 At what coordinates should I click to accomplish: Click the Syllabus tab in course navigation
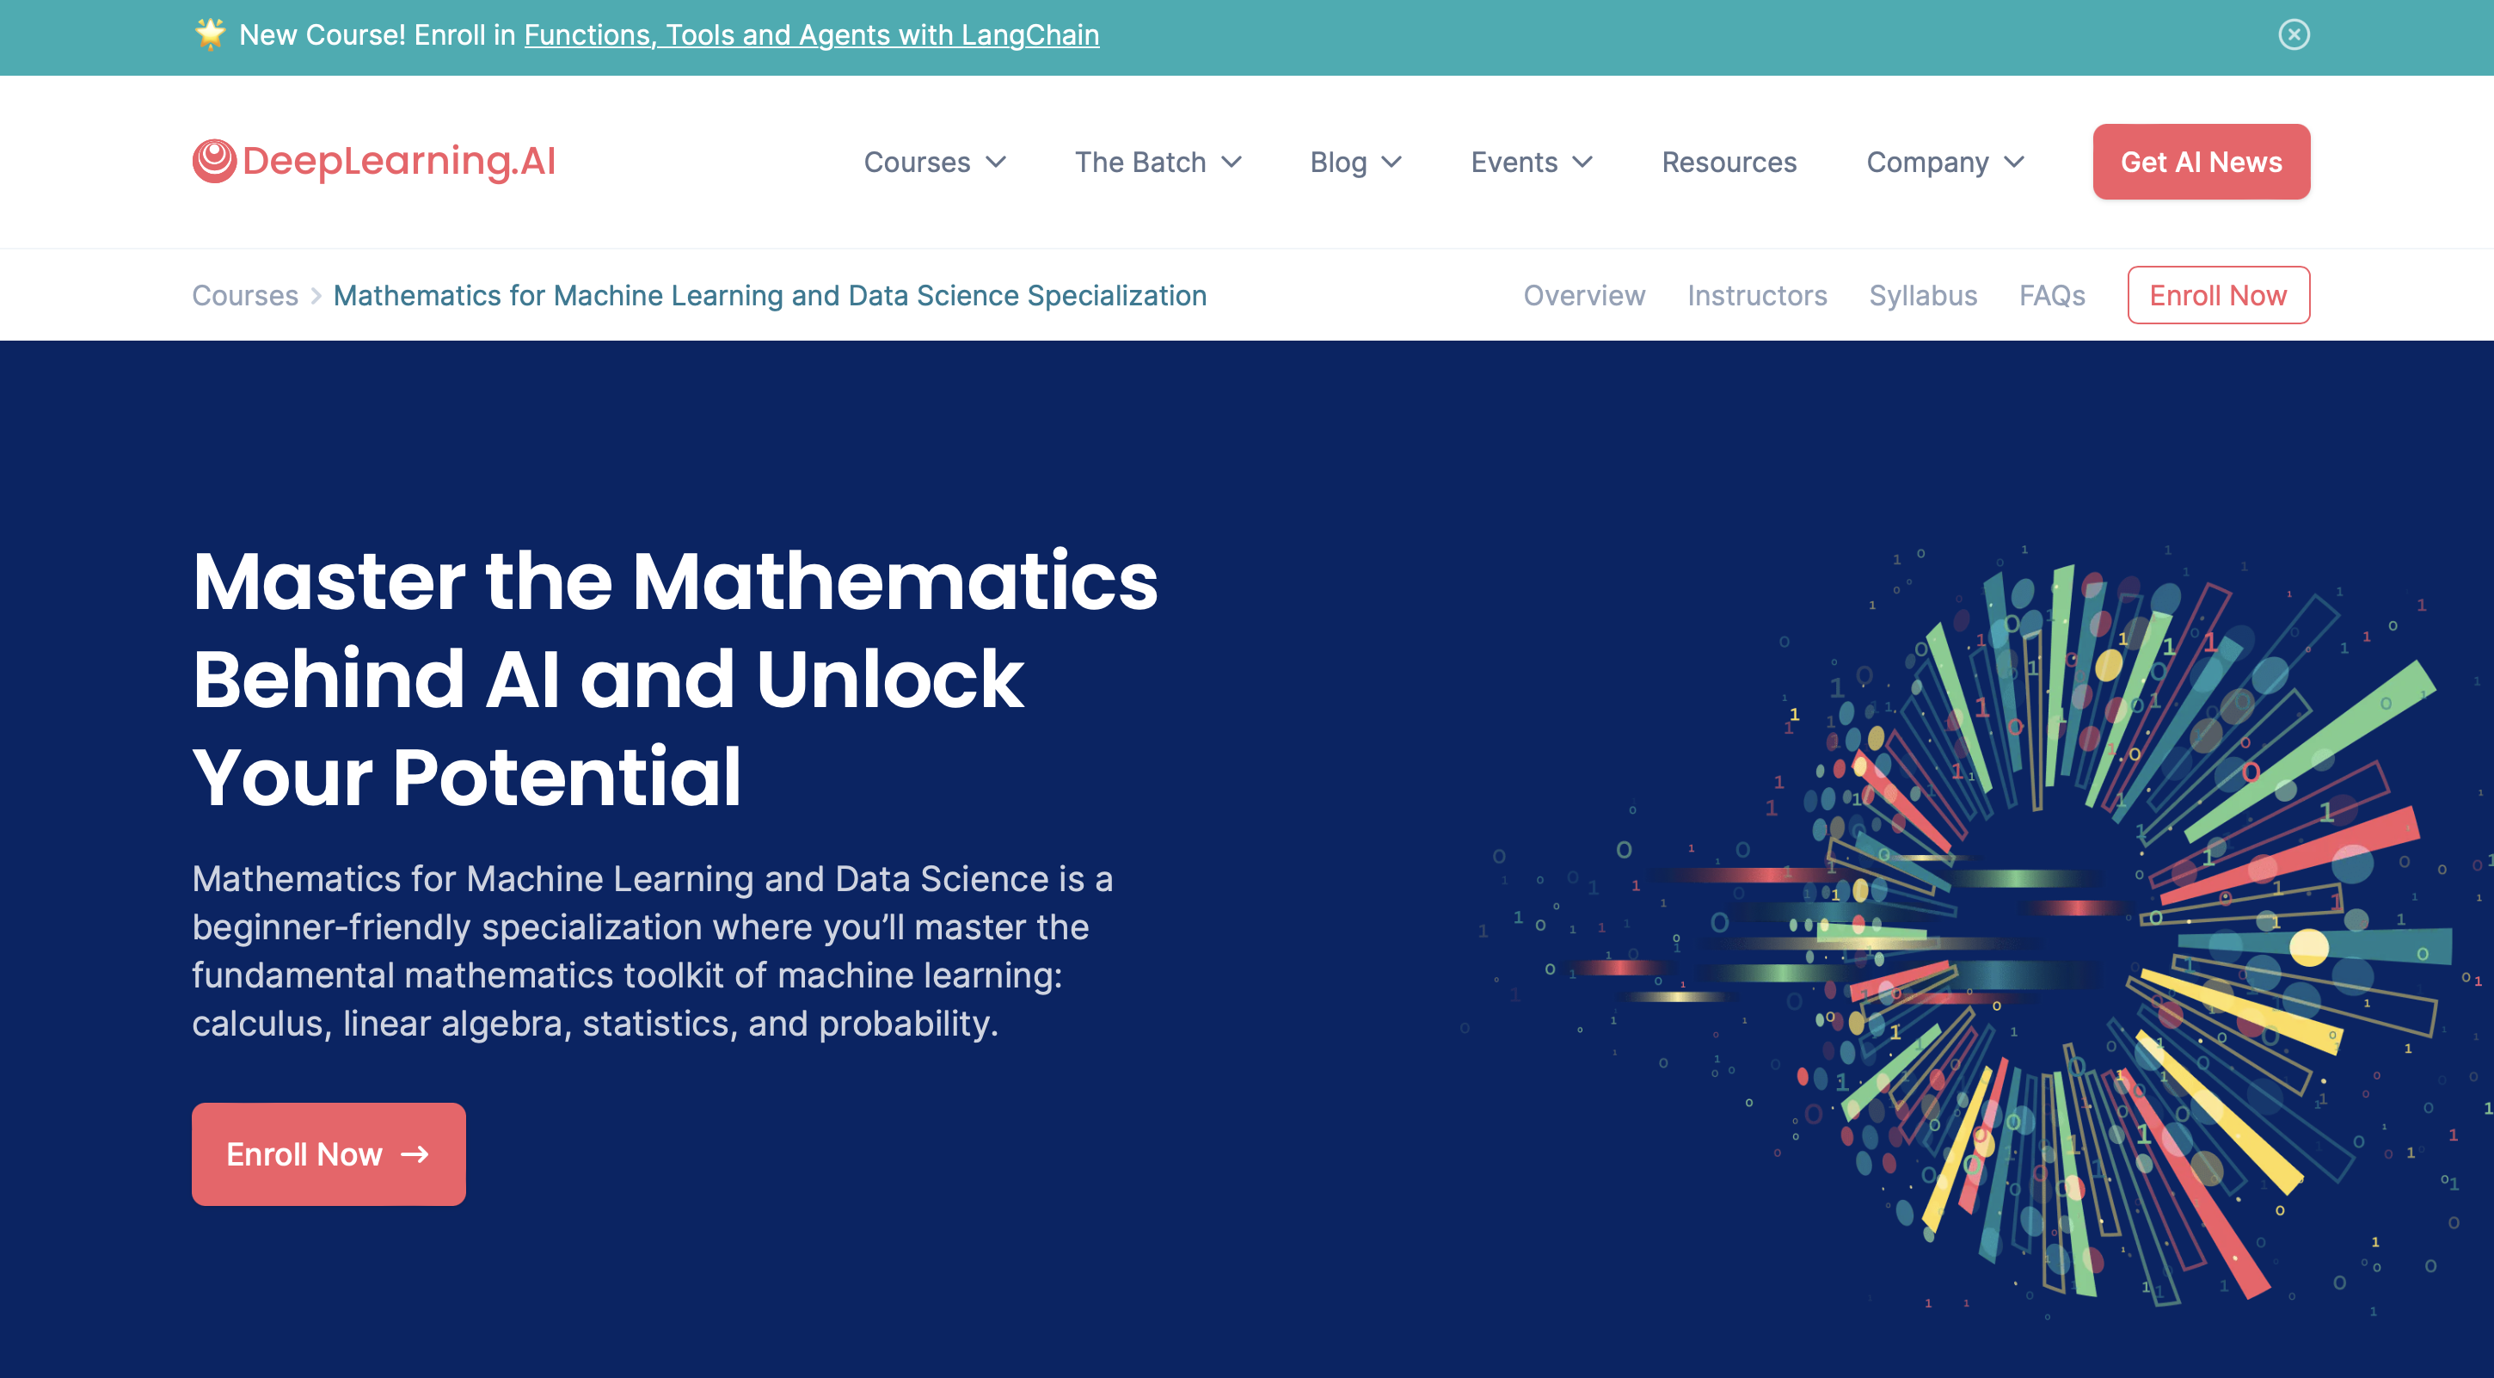pyautogui.click(x=1922, y=295)
